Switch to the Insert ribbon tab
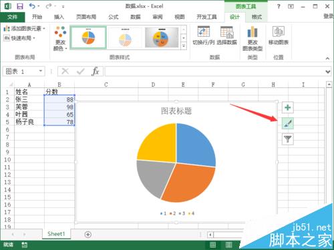 point(59,17)
